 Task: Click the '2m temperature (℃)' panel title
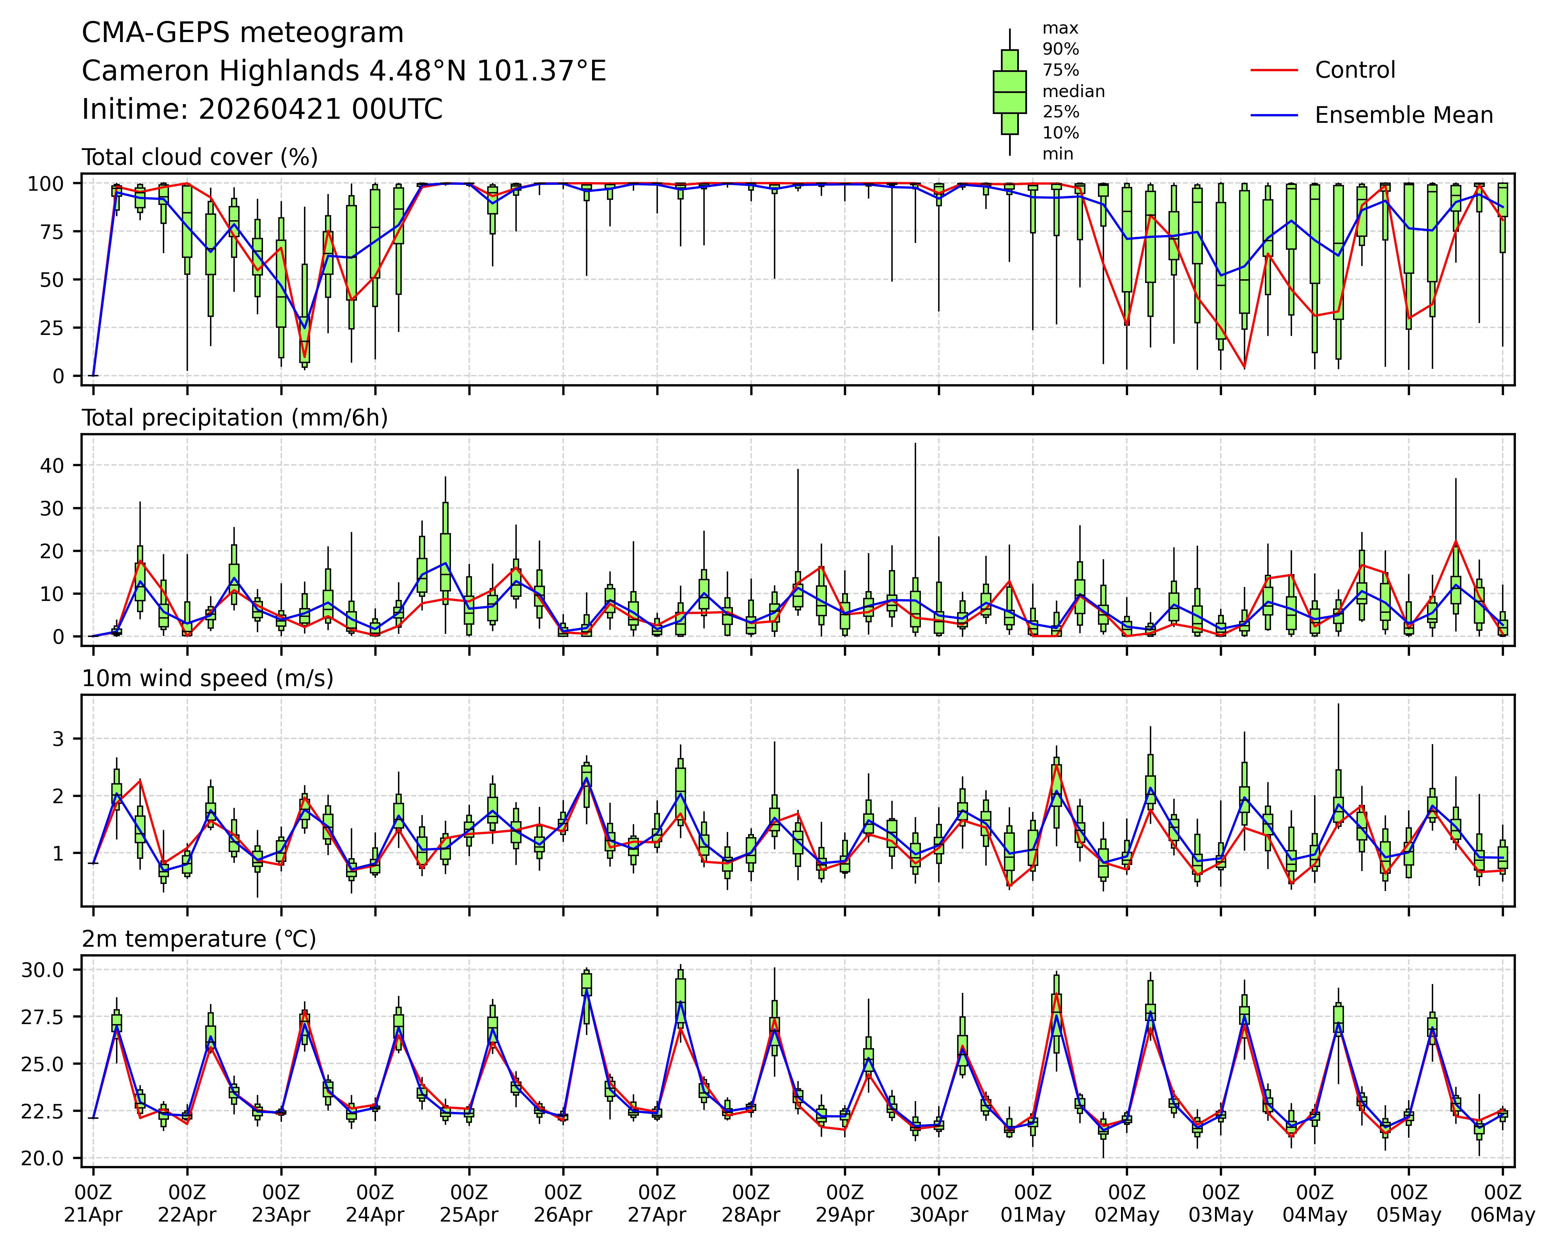click(x=198, y=939)
